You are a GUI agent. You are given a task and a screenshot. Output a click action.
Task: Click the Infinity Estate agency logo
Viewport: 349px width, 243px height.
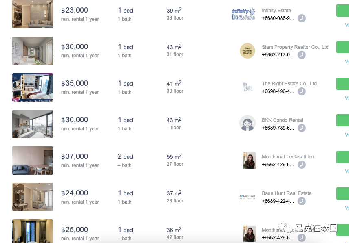click(x=243, y=14)
